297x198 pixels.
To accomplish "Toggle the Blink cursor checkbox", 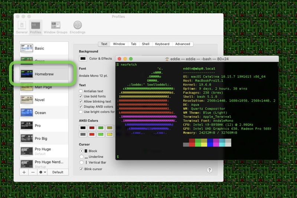I will tap(81, 169).
